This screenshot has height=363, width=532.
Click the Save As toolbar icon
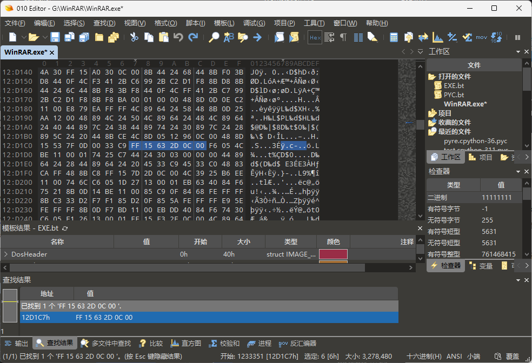pos(70,37)
